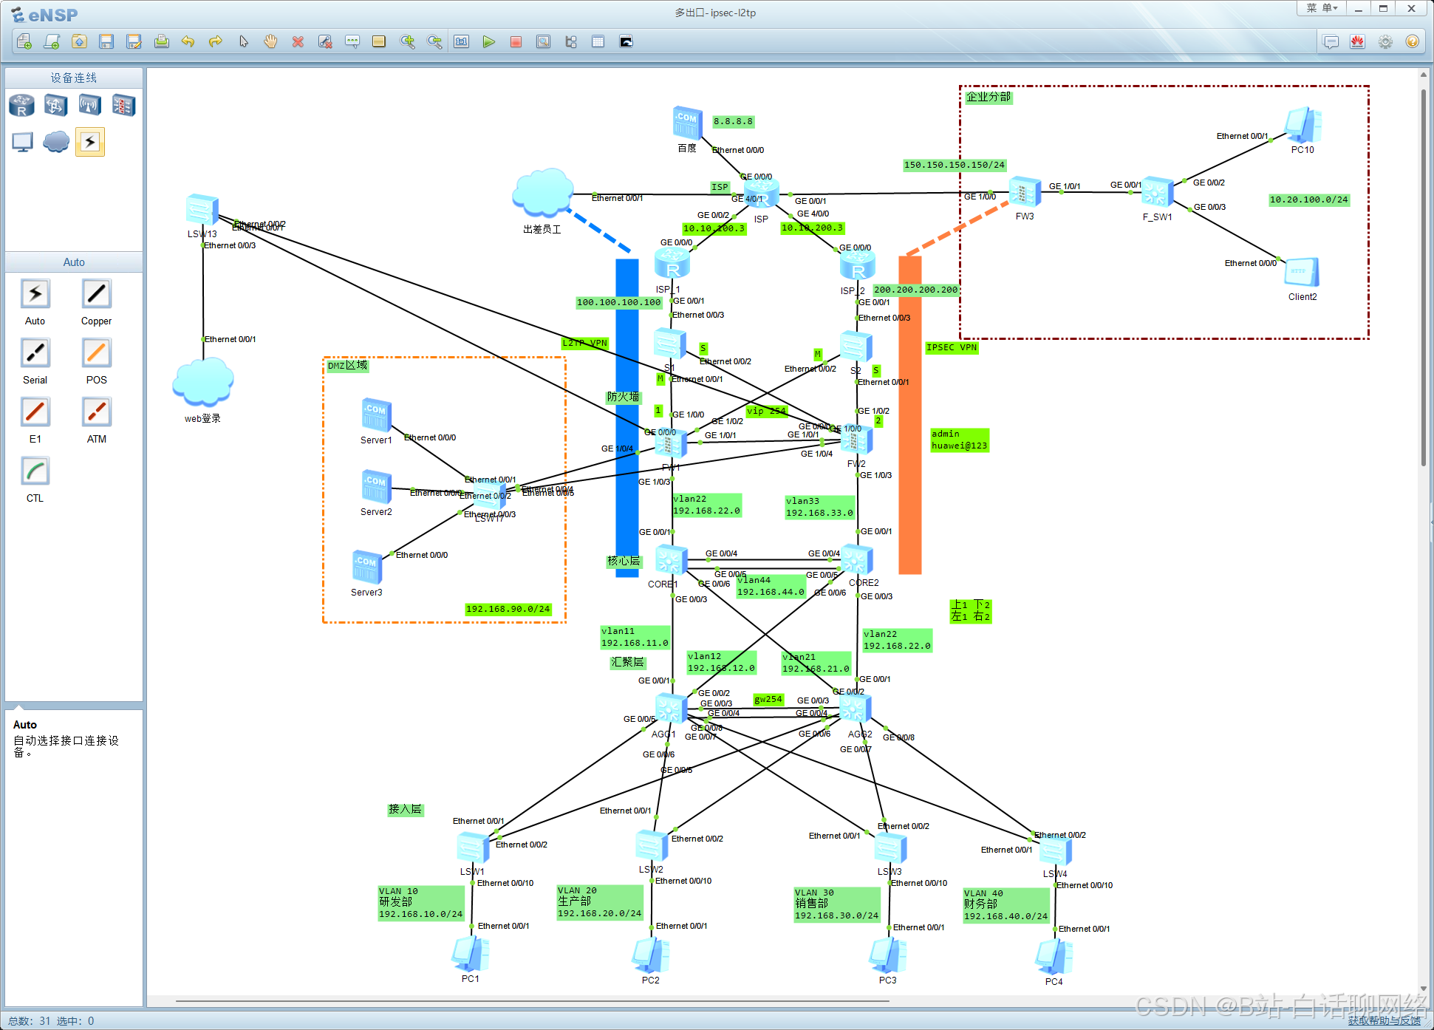Select the hand pan tool

pos(270,41)
